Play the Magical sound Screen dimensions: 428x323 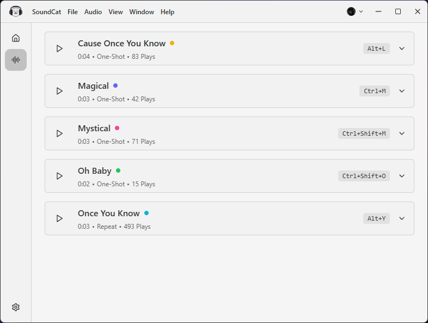click(59, 91)
